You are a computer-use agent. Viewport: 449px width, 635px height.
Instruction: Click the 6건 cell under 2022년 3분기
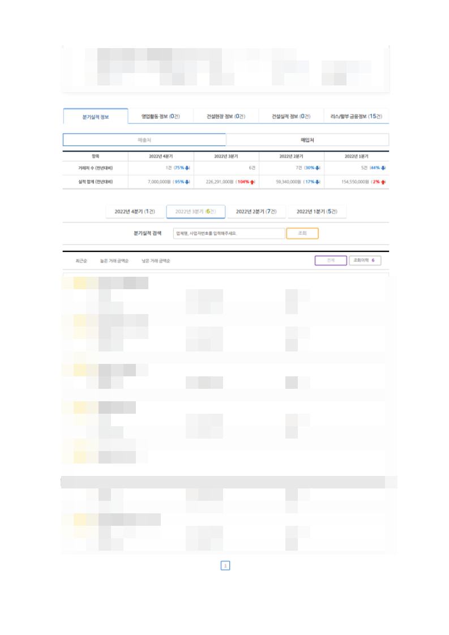252,168
